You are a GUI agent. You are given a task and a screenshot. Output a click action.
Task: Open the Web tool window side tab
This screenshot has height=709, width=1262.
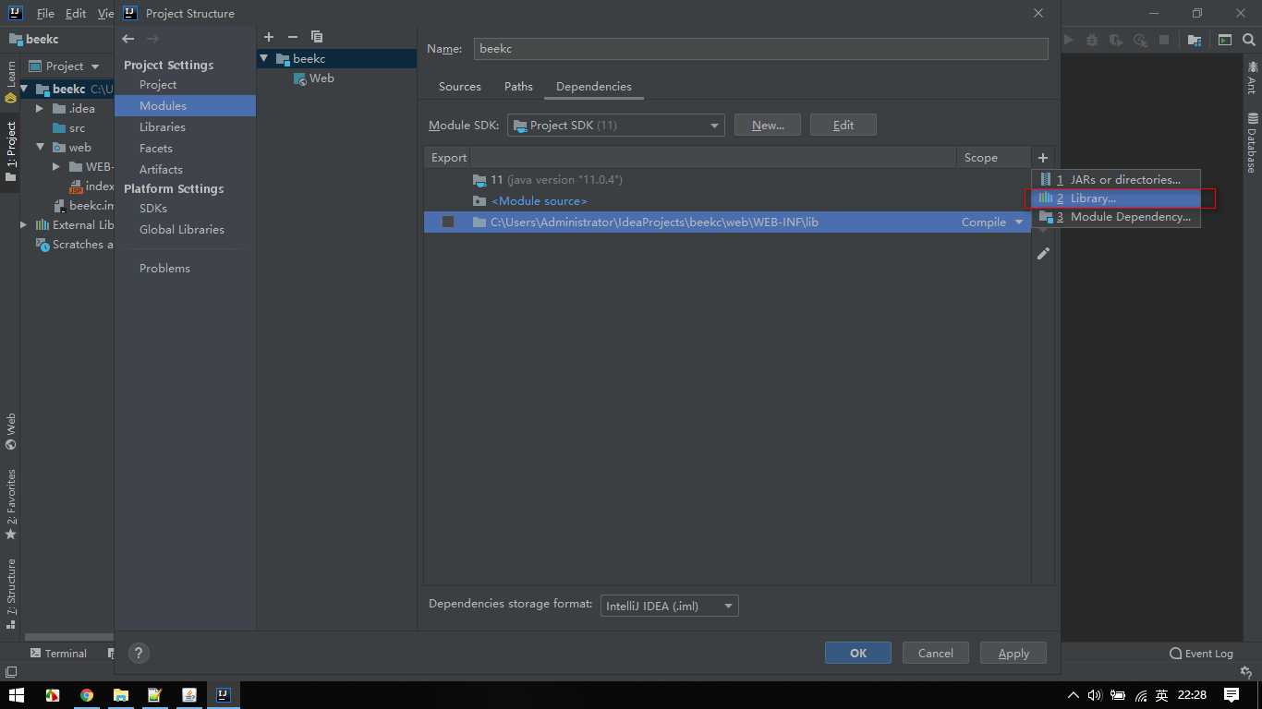click(x=10, y=431)
